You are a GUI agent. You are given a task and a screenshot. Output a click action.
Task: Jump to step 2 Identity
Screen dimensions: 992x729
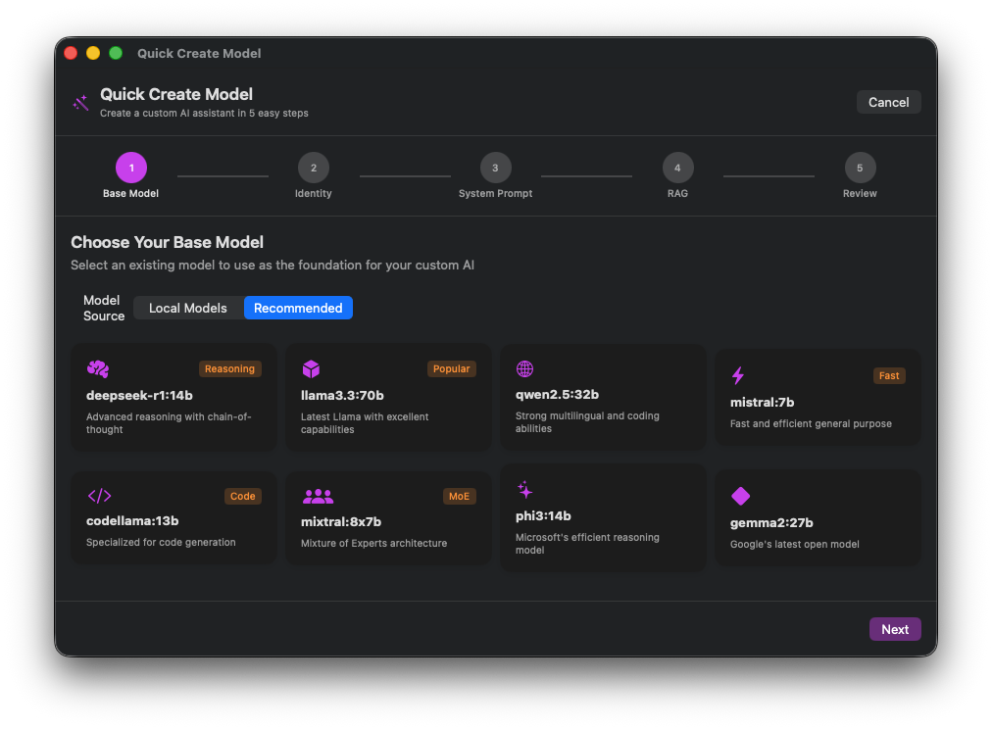pyautogui.click(x=314, y=168)
